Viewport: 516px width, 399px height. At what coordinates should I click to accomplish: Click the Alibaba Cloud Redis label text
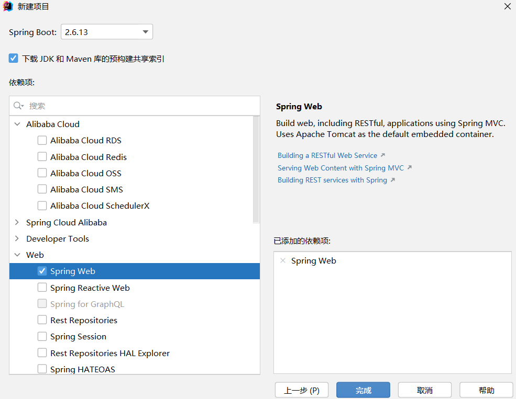click(89, 157)
